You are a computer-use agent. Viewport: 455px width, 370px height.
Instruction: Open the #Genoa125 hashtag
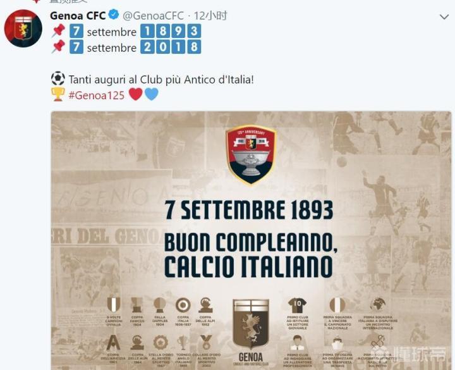[97, 96]
